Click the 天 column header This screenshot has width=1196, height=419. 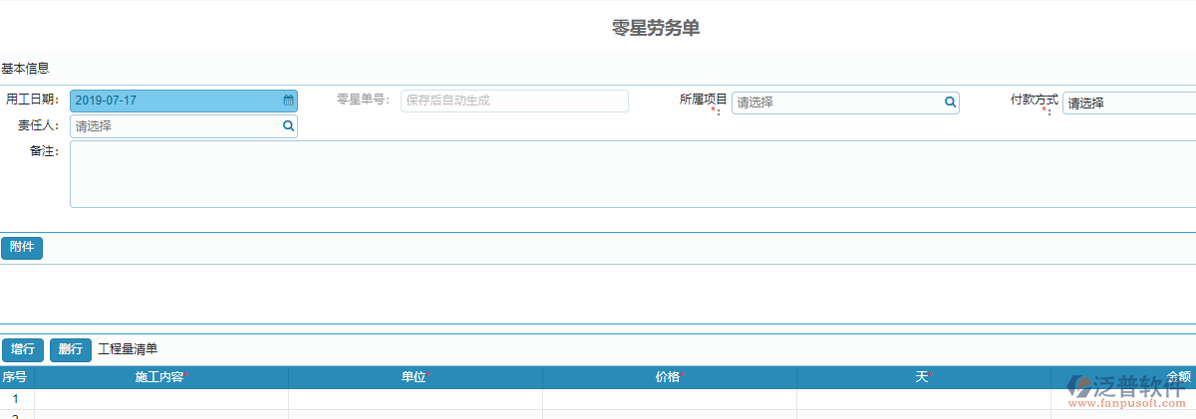922,377
